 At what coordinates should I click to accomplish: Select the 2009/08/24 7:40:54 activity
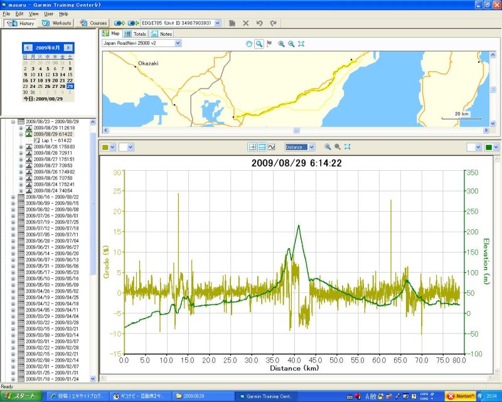(x=53, y=190)
